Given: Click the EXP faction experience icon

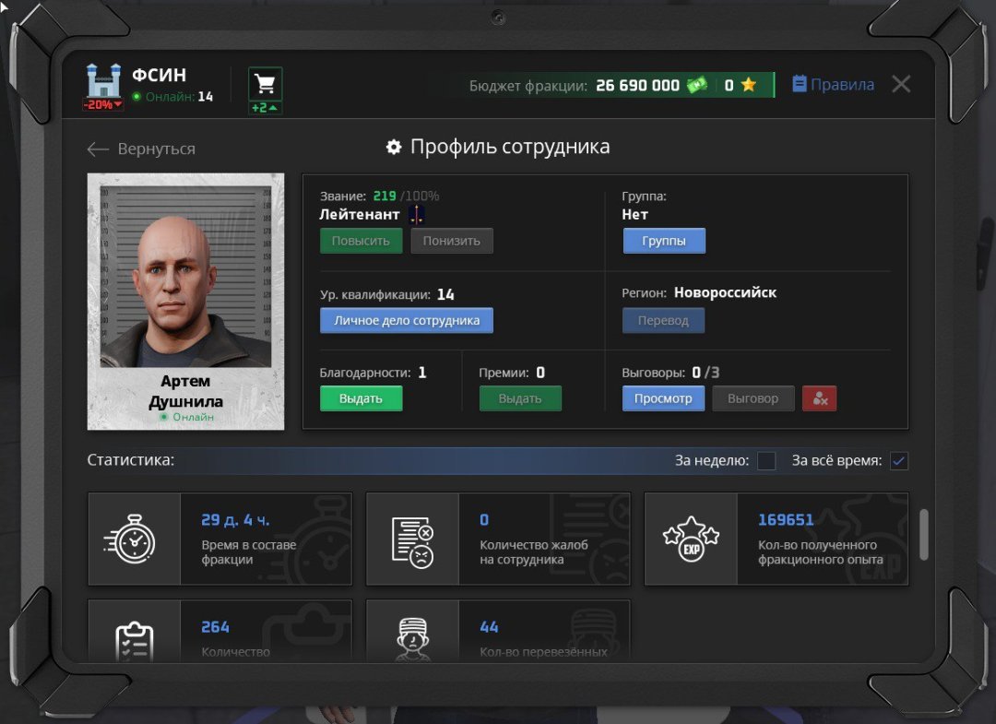Looking at the screenshot, I should (691, 540).
